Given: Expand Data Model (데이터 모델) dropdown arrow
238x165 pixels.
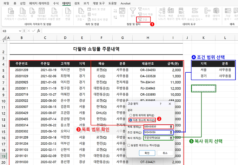Looking at the screenshot, I should coord(219,19).
